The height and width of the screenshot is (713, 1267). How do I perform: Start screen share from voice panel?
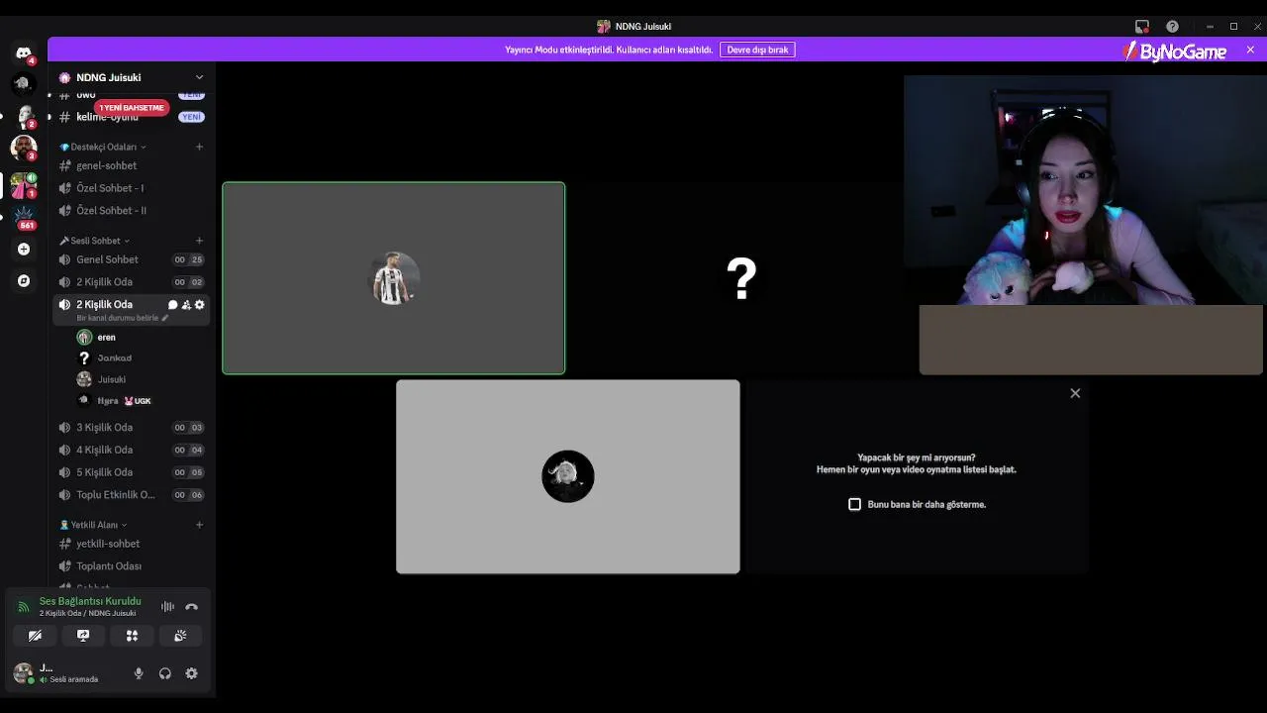coord(83,636)
